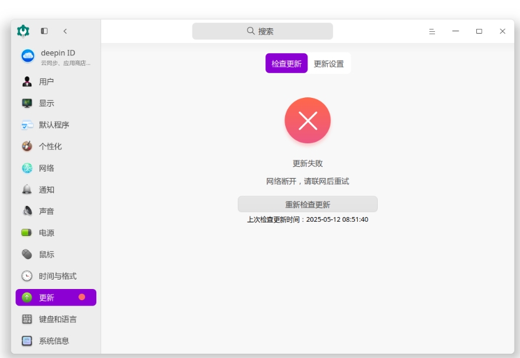Open the main menu hamburger icon
Viewport: 520px width, 358px height.
[x=432, y=31]
